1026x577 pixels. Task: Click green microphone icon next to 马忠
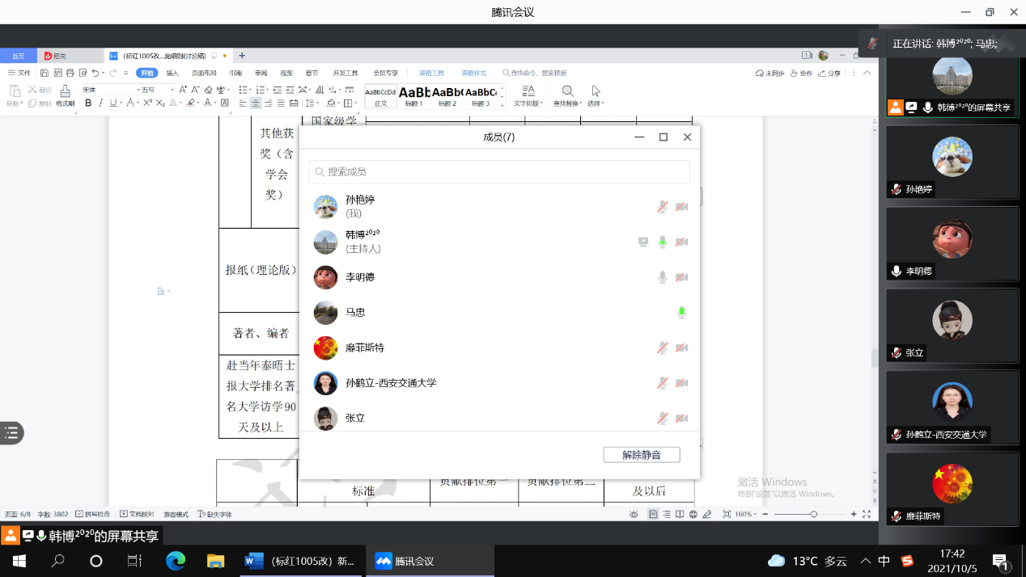click(x=681, y=313)
